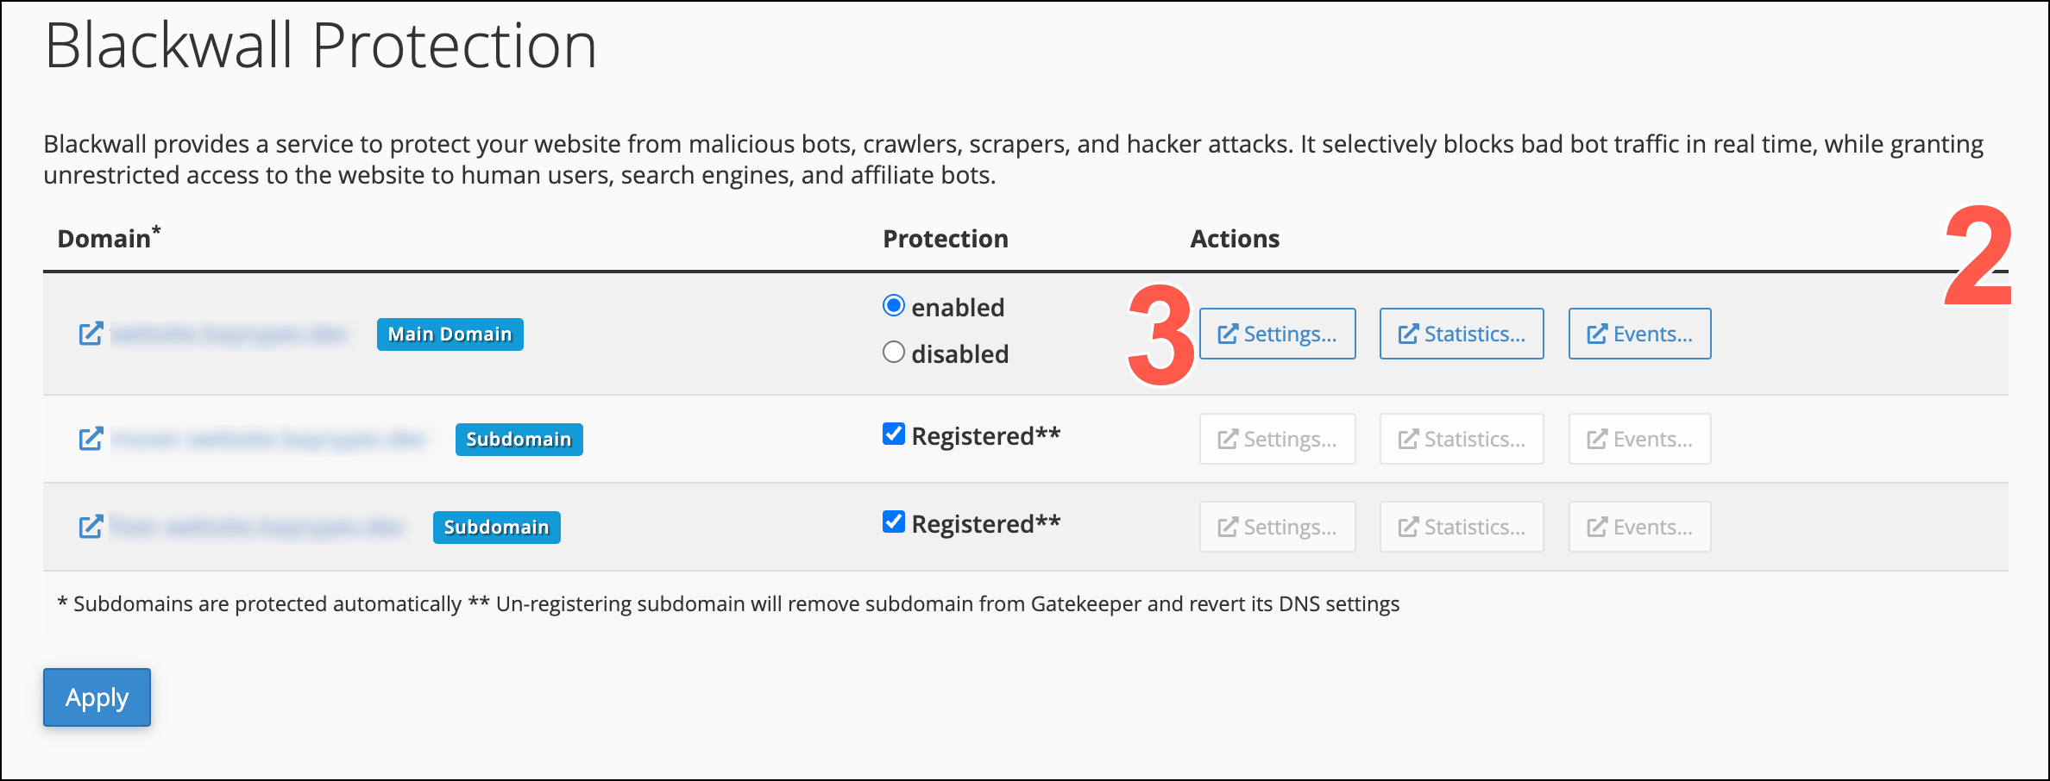Open main domain external link icon

[91, 334]
